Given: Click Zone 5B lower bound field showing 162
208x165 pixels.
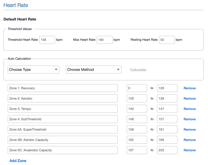Looking at the screenshot, I should (137, 140).
